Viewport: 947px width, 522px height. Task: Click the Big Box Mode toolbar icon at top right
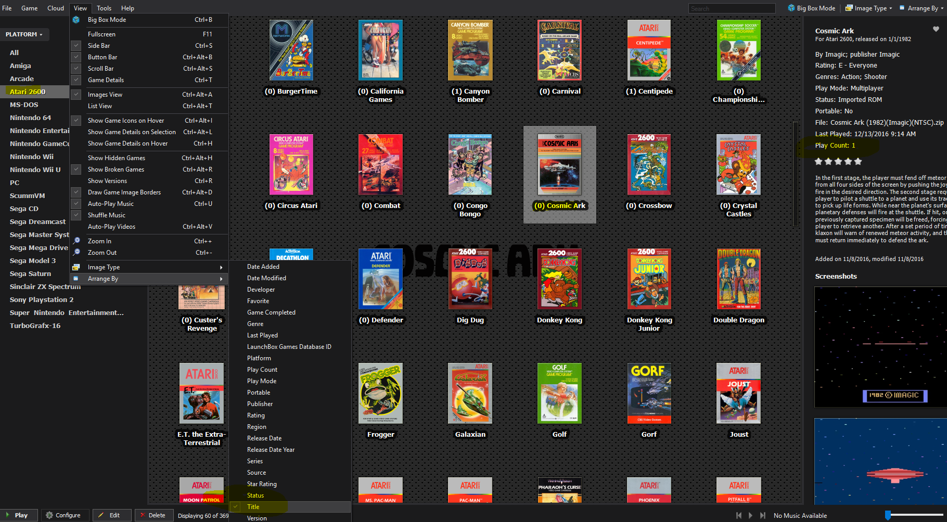(791, 8)
